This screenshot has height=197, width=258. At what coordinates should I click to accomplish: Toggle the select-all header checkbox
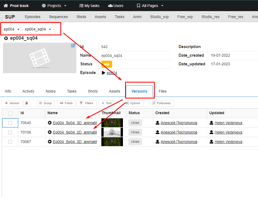coord(10,113)
